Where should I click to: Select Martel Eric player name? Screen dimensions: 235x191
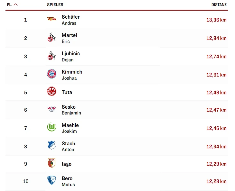(69, 38)
